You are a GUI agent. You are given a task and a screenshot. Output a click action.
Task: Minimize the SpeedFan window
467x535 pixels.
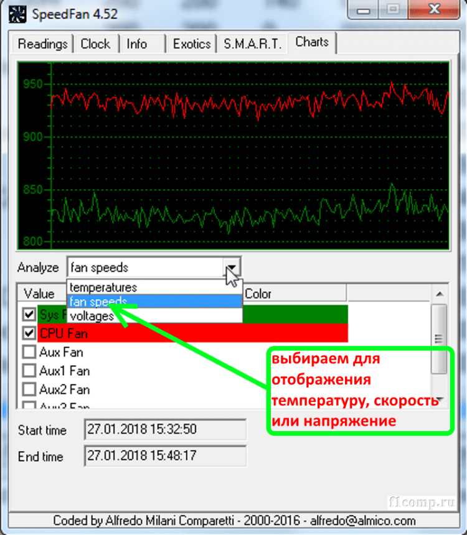364,10
